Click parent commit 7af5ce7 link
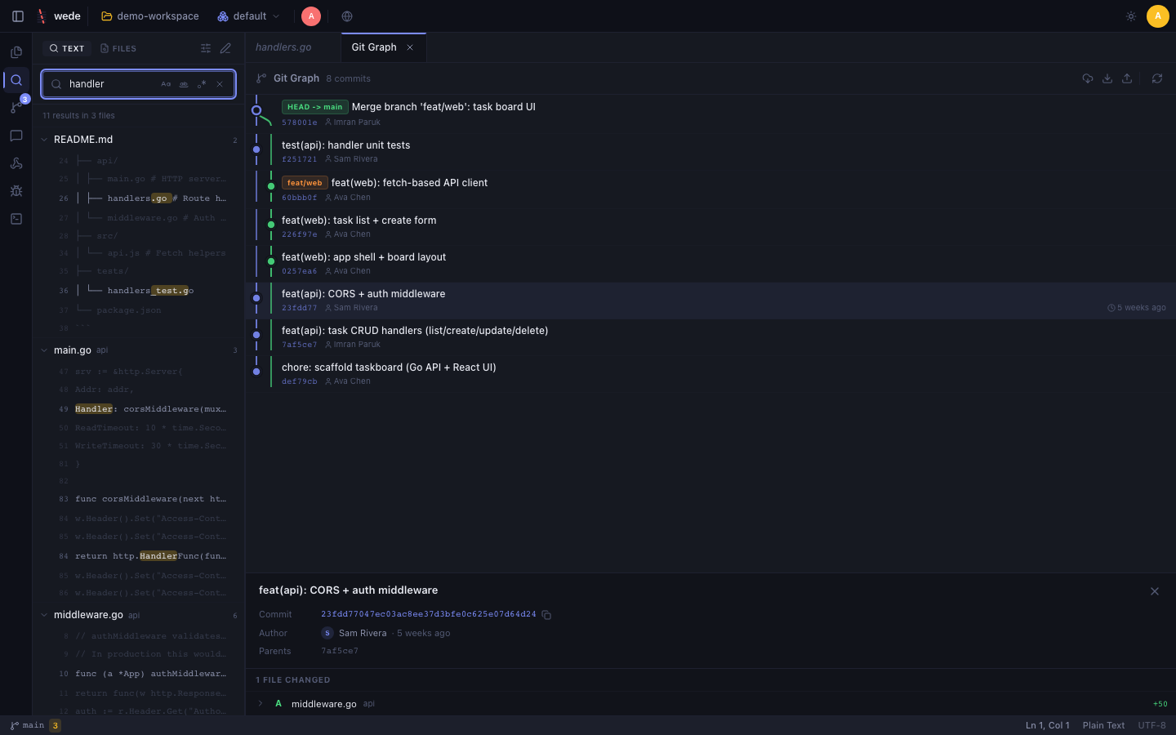1176x735 pixels. [340, 651]
